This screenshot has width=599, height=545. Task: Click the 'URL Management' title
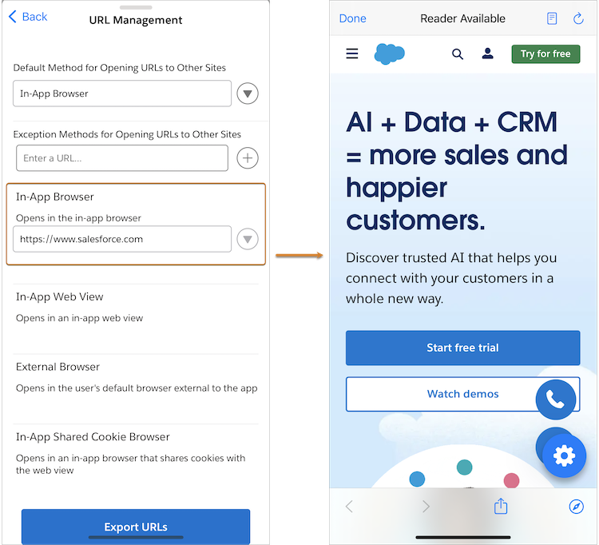click(x=136, y=20)
